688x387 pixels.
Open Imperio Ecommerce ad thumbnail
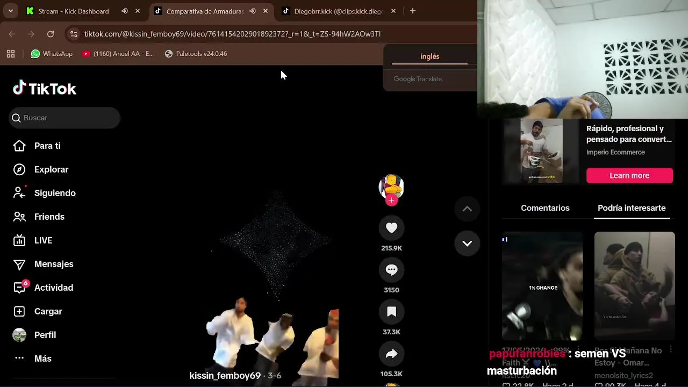pos(541,151)
